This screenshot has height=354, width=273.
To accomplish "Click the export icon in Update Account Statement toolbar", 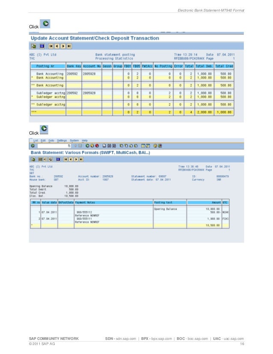I will point(33,46).
